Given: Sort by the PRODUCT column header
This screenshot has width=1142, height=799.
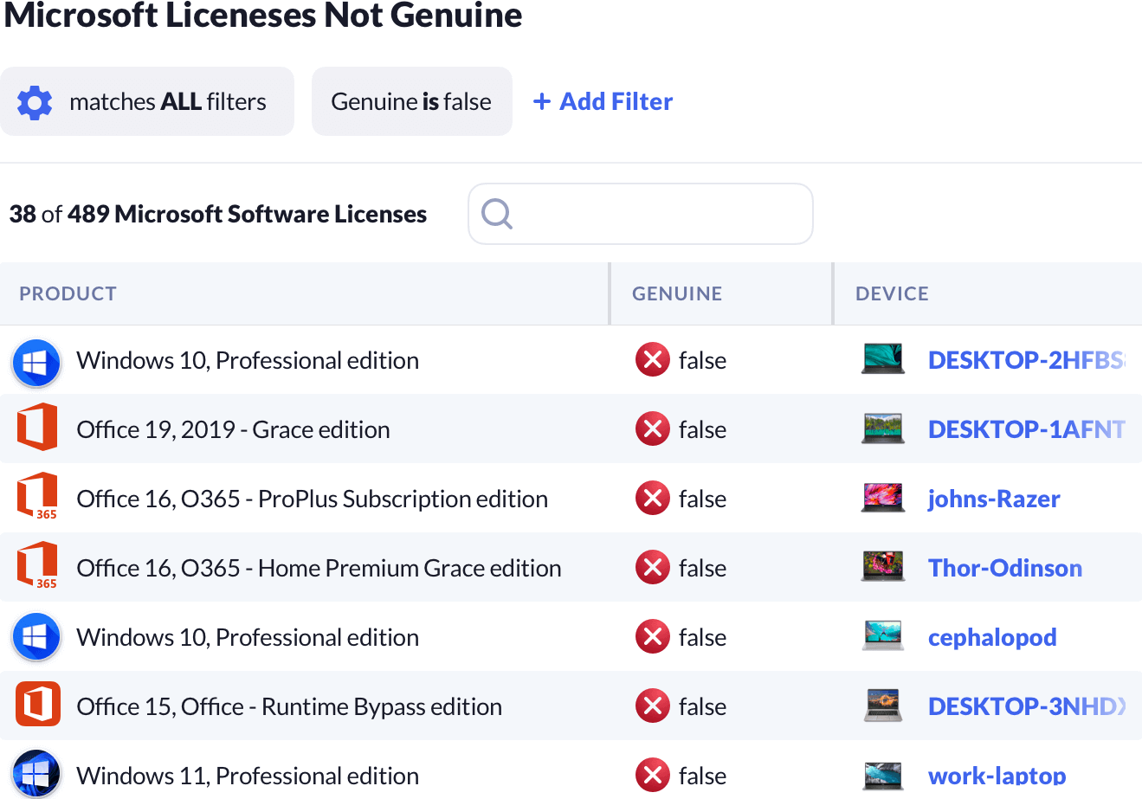Looking at the screenshot, I should pos(68,294).
